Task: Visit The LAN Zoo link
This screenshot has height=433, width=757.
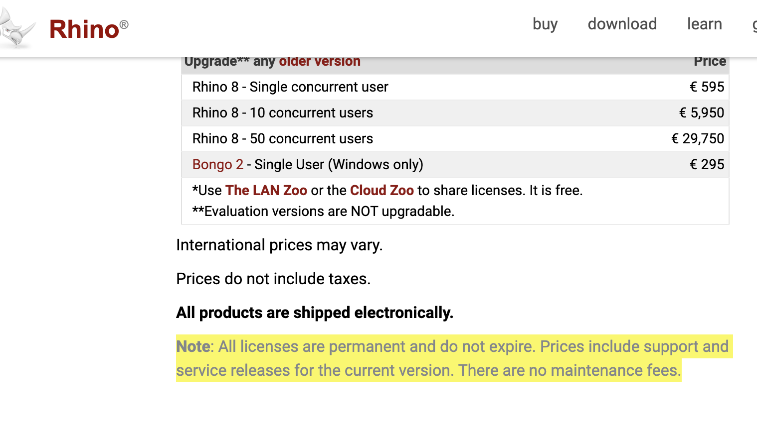Action: pyautogui.click(x=266, y=190)
